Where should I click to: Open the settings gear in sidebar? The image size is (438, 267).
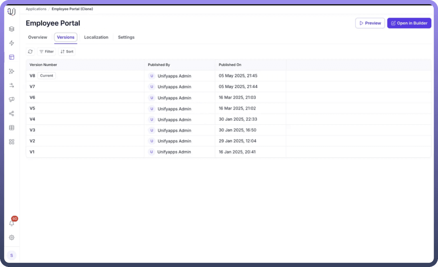pos(12,237)
